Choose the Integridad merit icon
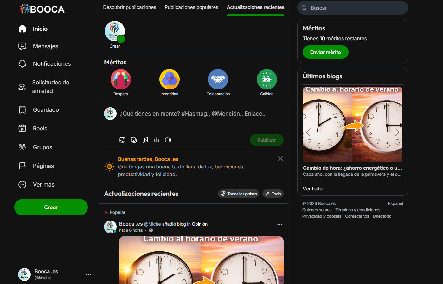 click(170, 79)
